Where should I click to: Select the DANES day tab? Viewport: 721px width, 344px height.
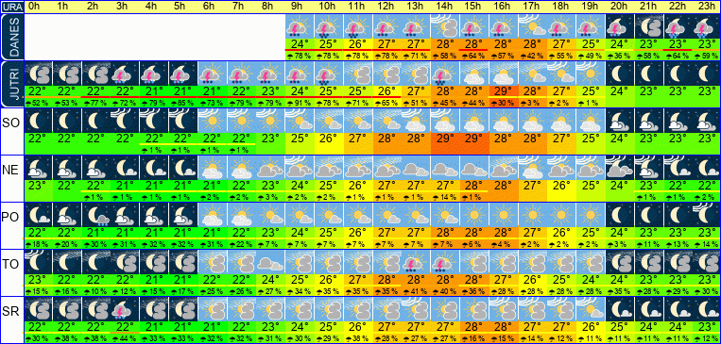(11, 37)
